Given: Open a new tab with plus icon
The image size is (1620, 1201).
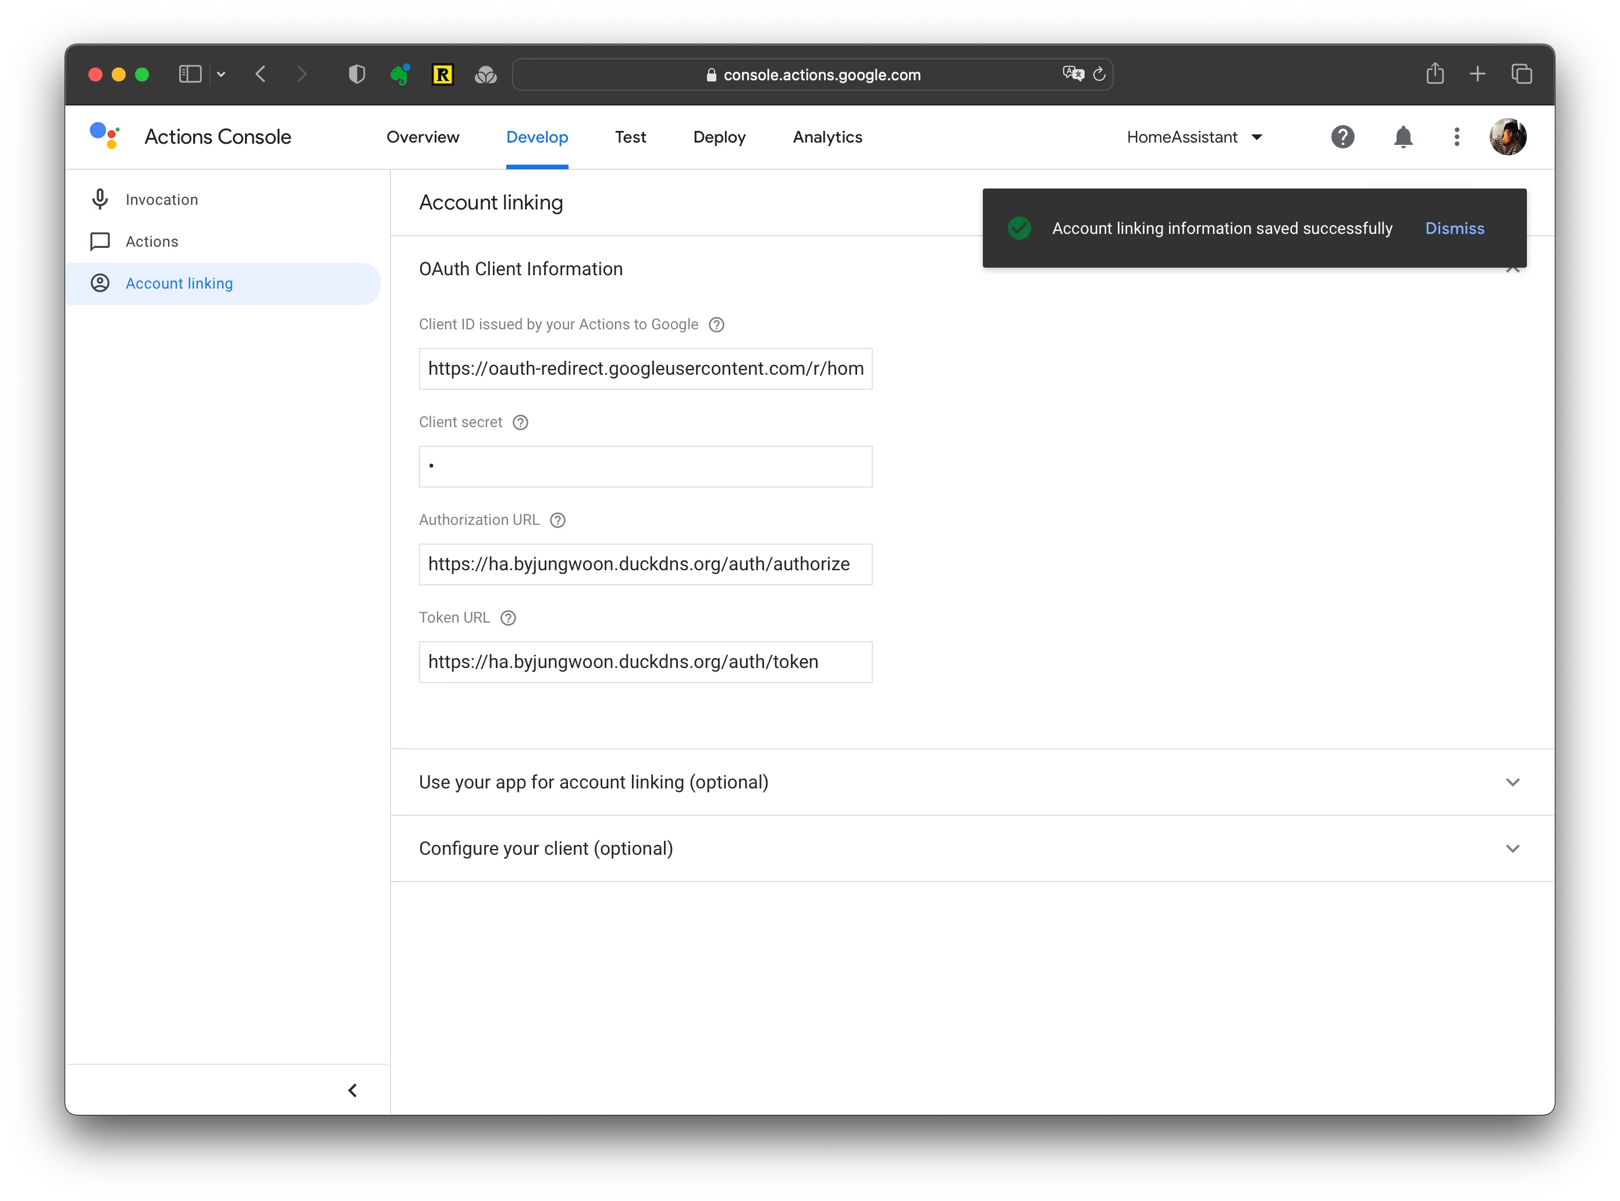Looking at the screenshot, I should (x=1477, y=74).
